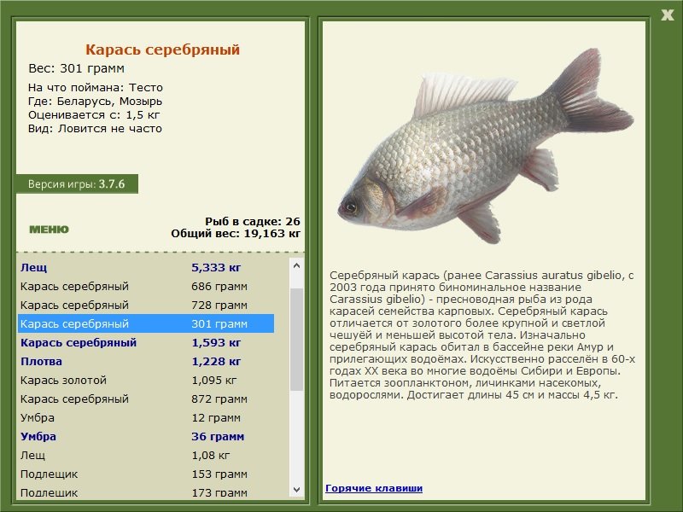Close the fish keepnet window with X
Image resolution: width=683 pixels, height=512 pixels.
click(x=667, y=15)
